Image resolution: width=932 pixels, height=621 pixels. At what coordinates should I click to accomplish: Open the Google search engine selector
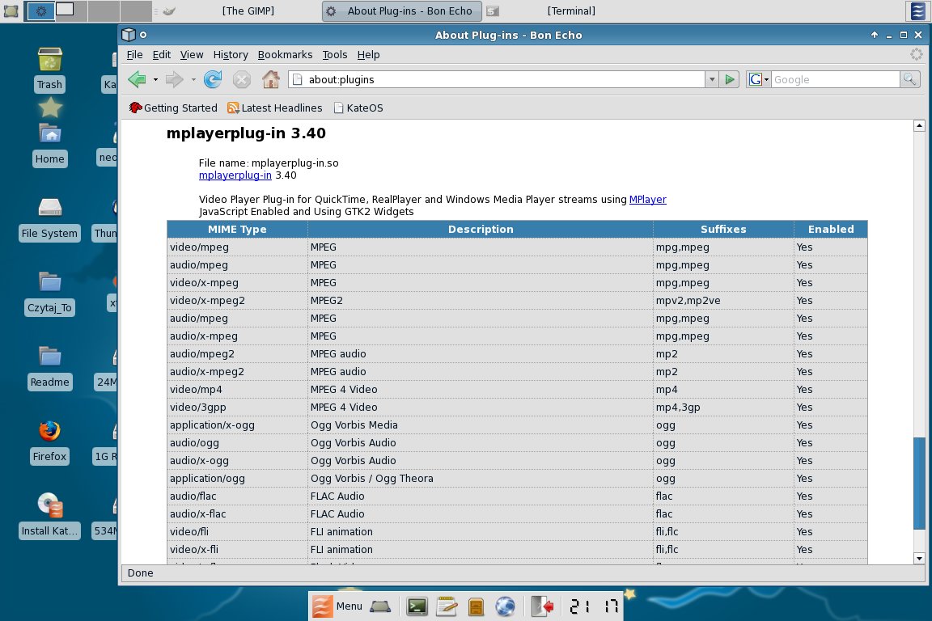click(x=758, y=79)
